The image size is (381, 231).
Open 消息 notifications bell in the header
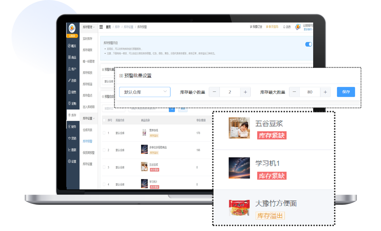coord(287,27)
